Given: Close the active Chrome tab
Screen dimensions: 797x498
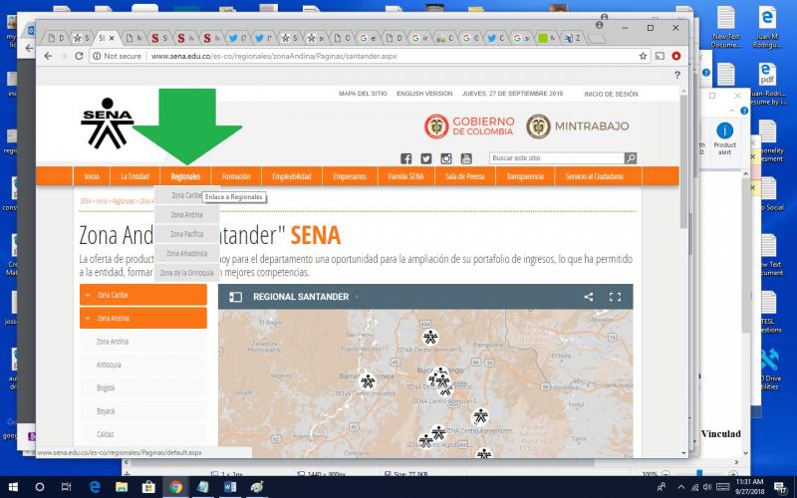Looking at the screenshot, I should [113, 38].
